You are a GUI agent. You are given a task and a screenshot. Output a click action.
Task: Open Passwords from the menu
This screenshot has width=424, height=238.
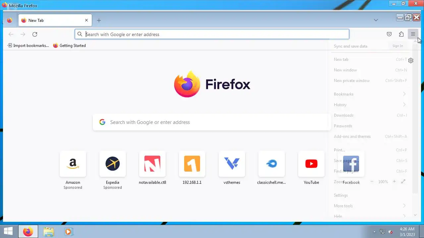[370, 126]
